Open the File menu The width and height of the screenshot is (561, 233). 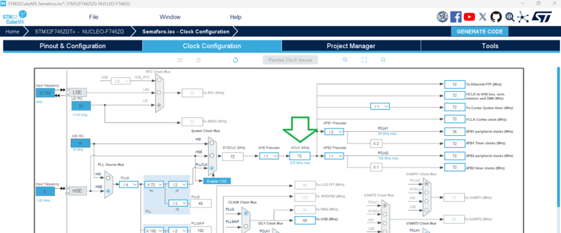[x=93, y=17]
